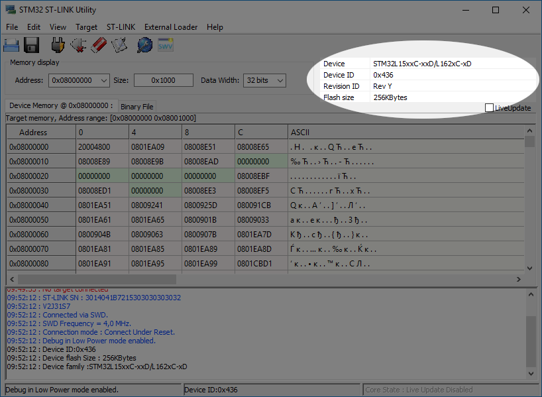
Task: Open the Target menu
Action: coord(86,27)
